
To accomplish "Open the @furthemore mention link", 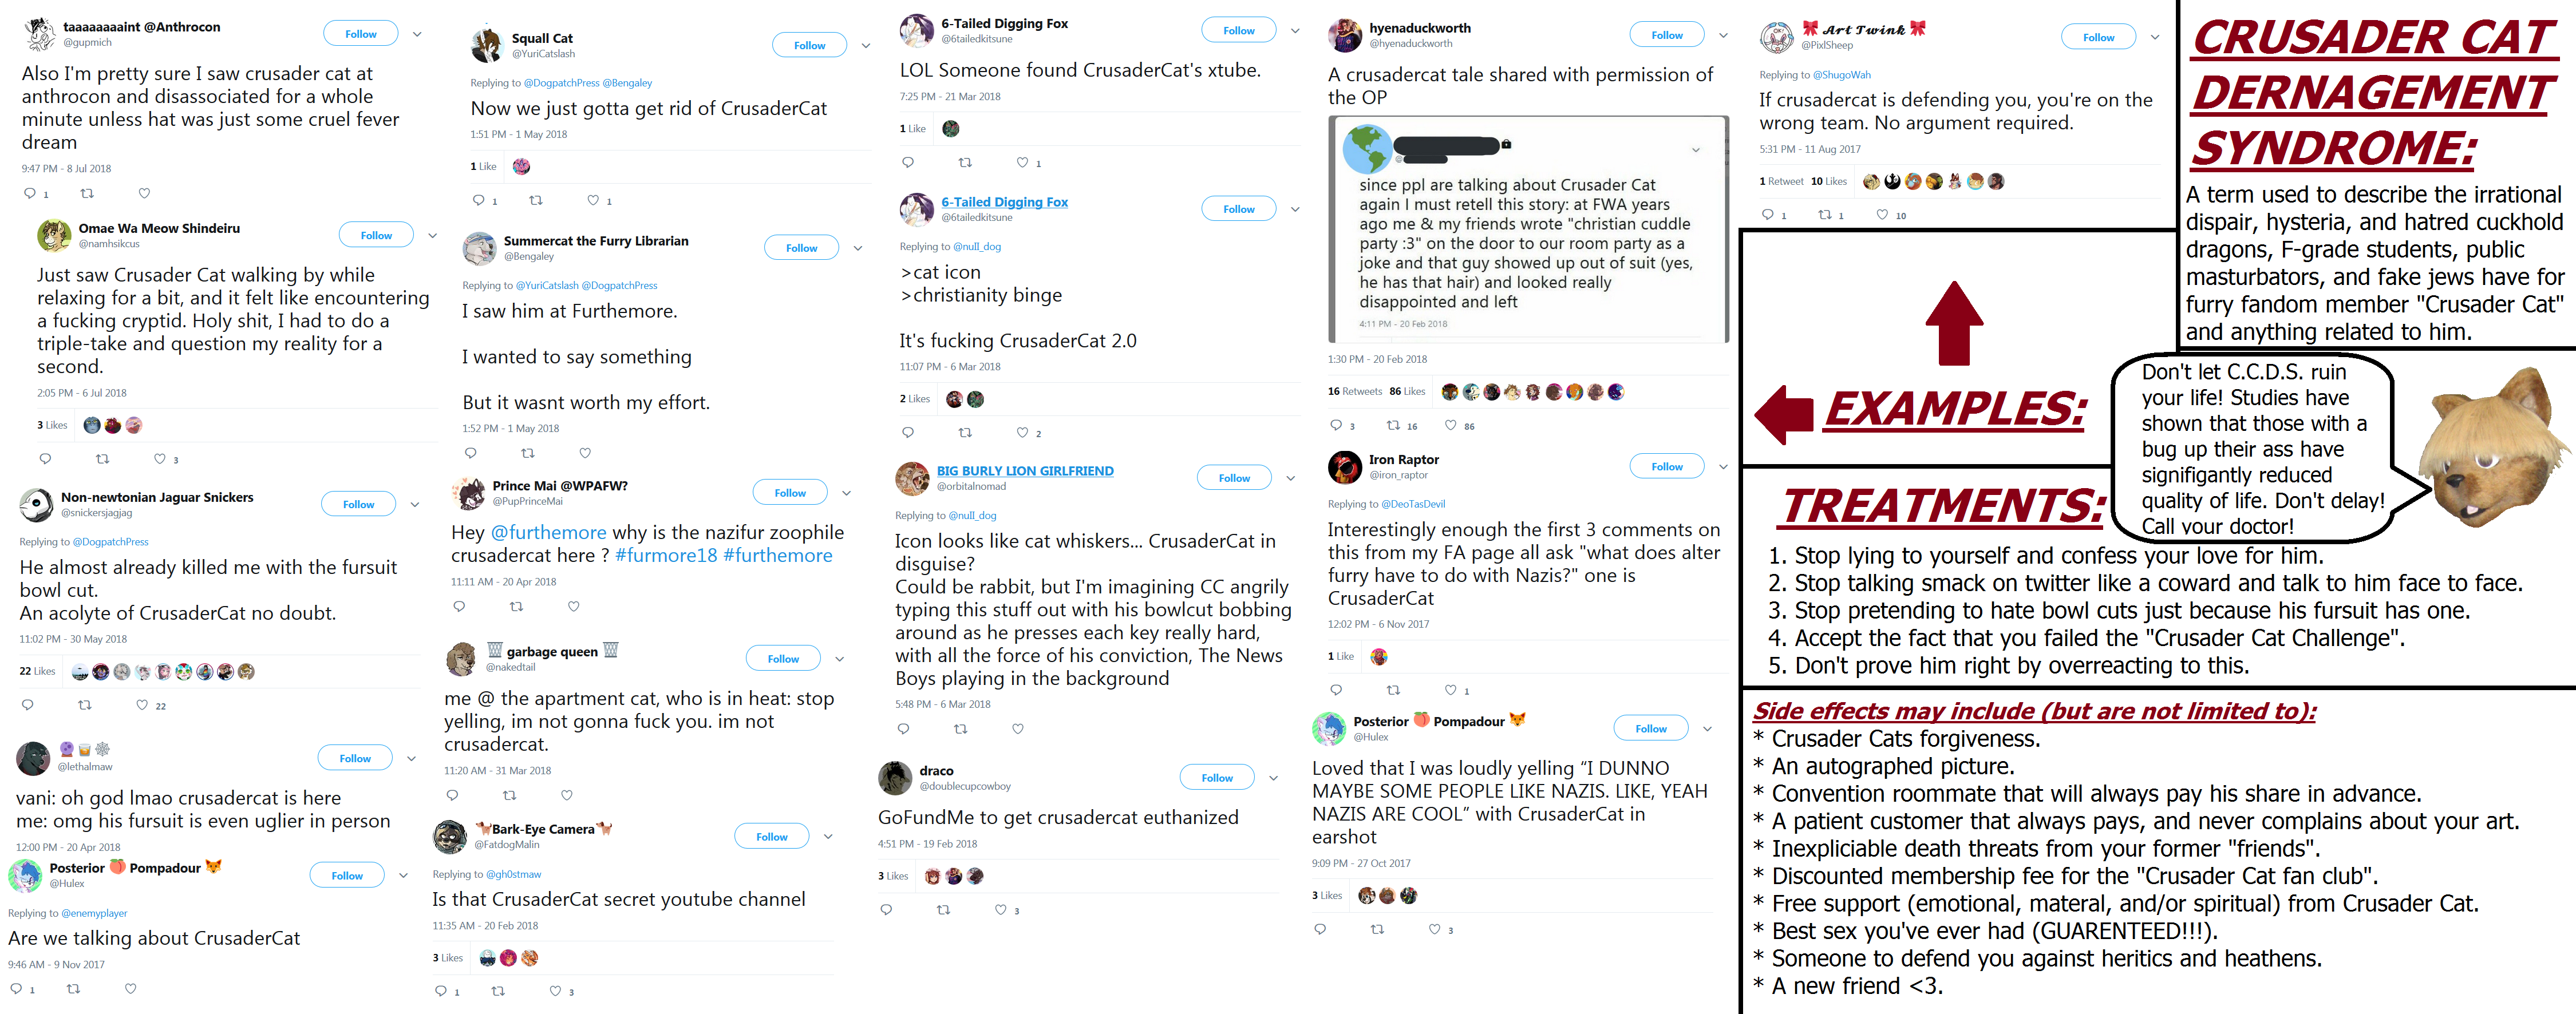I will pyautogui.click(x=549, y=533).
